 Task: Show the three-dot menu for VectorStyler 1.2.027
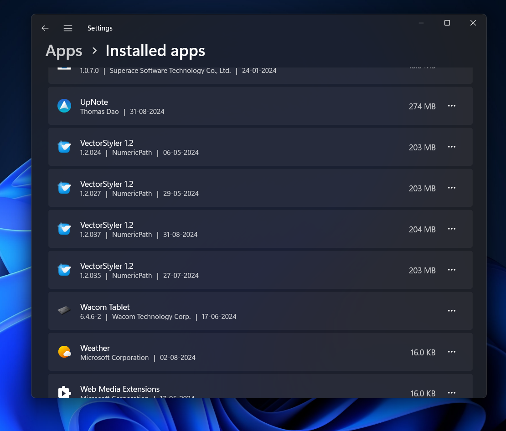point(451,188)
